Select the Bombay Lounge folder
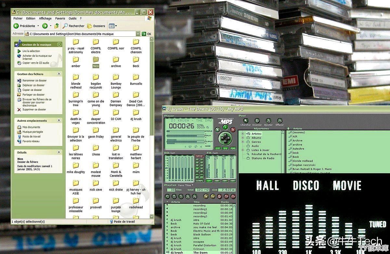The height and width of the screenshot is (254, 390). point(116,81)
